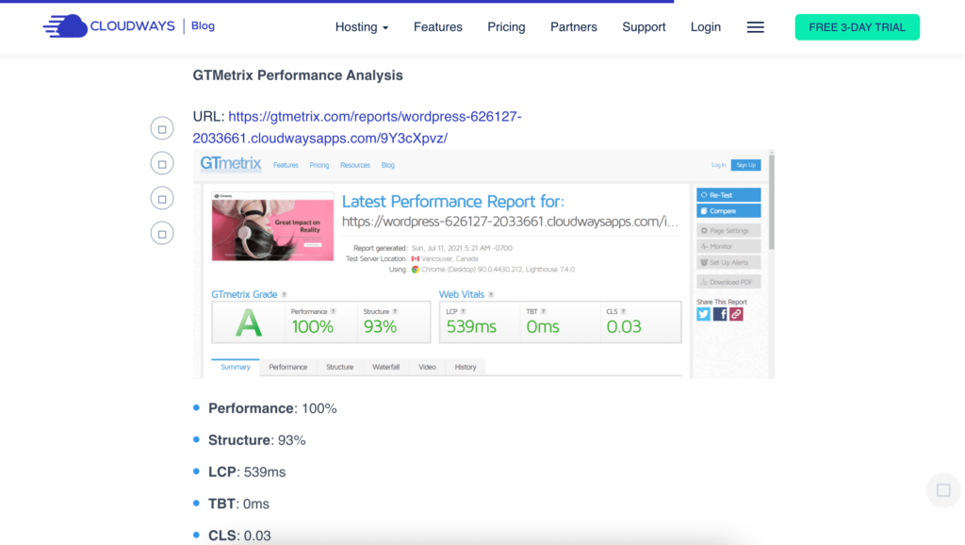The width and height of the screenshot is (965, 545).
Task: Click the Twitter share icon
Action: pyautogui.click(x=703, y=313)
